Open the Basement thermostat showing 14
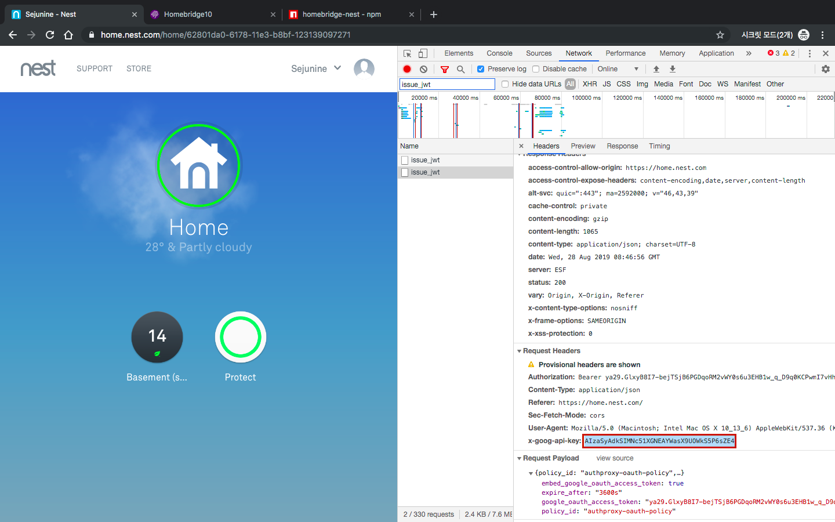Screen dimensions: 835x522 (x=157, y=338)
